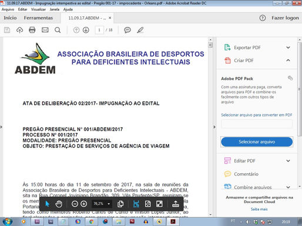Choose the selection arrow tool
The width and height of the screenshot is (302, 226).
47,204
